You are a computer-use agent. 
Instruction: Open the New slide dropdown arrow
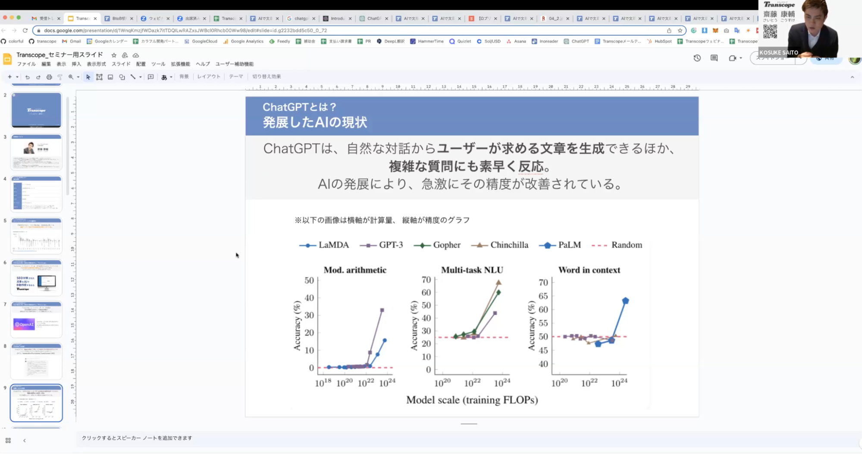coord(17,77)
